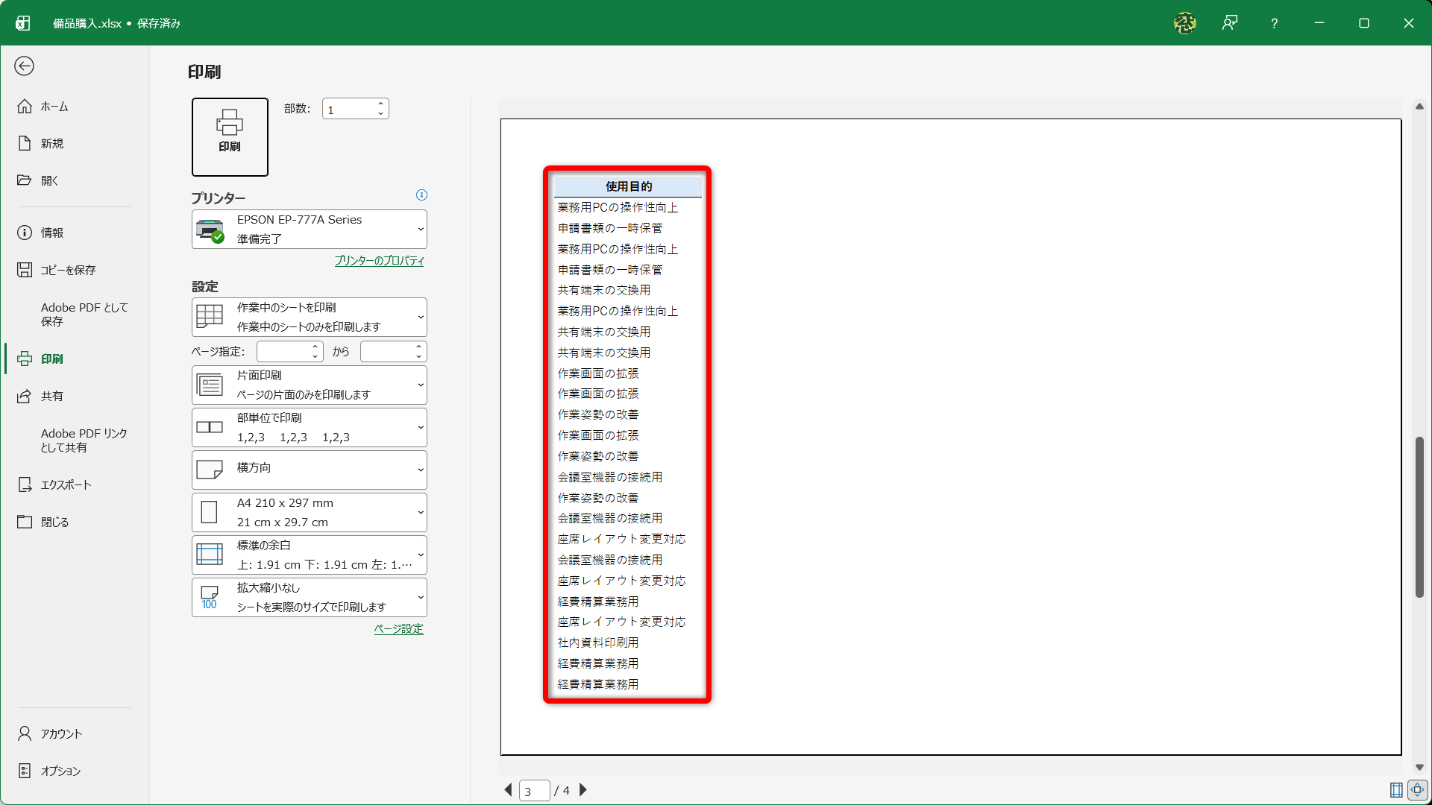Go to previous preview page arrow
This screenshot has width=1432, height=805.
pos(509,790)
